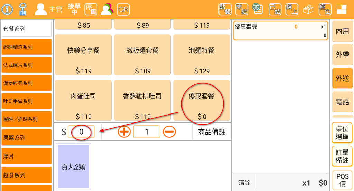Select 外帶 takeout order type
354x191 pixels.
tap(342, 55)
